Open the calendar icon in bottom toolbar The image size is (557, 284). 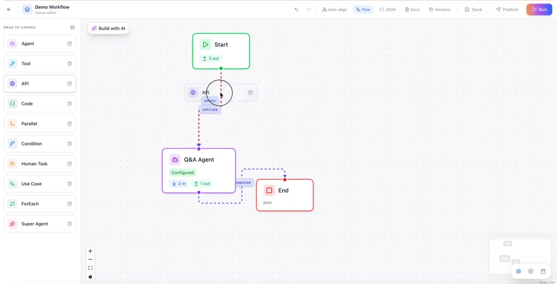pyautogui.click(x=543, y=271)
